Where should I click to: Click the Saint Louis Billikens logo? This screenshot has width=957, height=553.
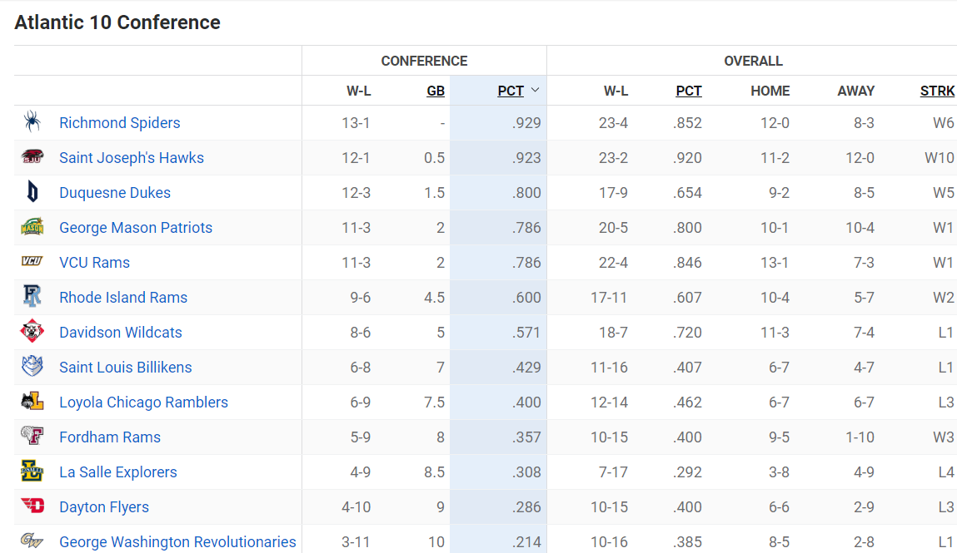point(32,367)
